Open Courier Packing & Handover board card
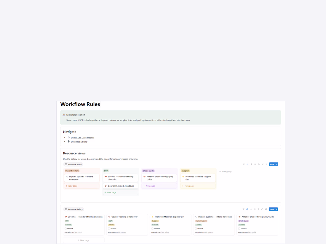Viewport: 326px width, 244px height. pos(120,186)
